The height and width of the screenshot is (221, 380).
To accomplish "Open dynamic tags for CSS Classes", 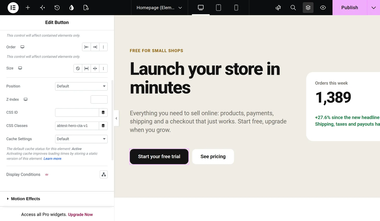I will point(103,126).
